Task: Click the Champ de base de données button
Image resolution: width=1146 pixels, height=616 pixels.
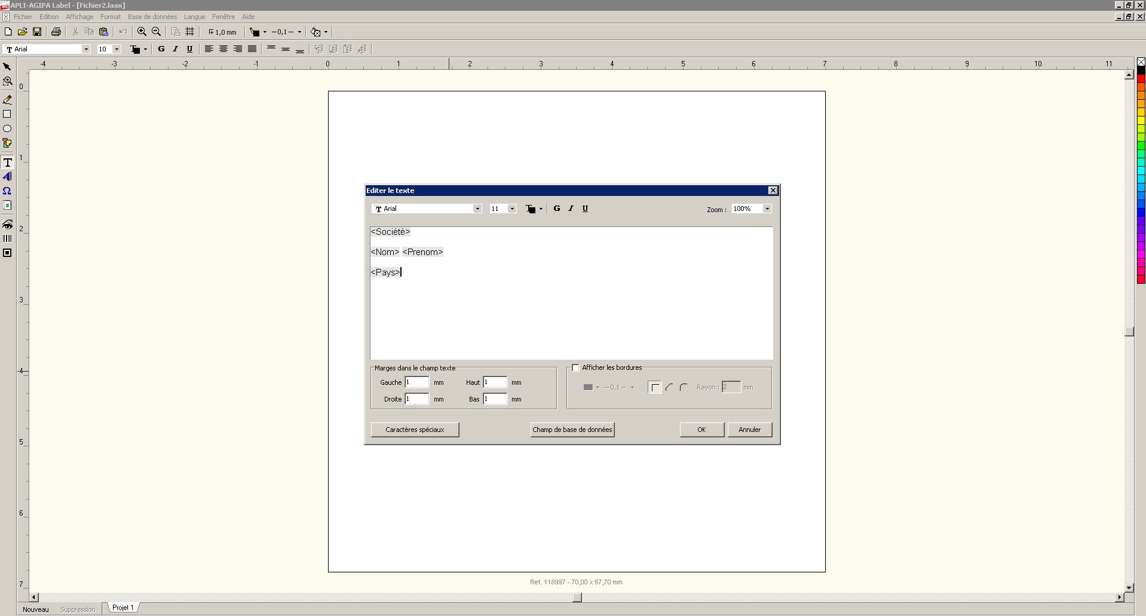Action: [x=572, y=430]
